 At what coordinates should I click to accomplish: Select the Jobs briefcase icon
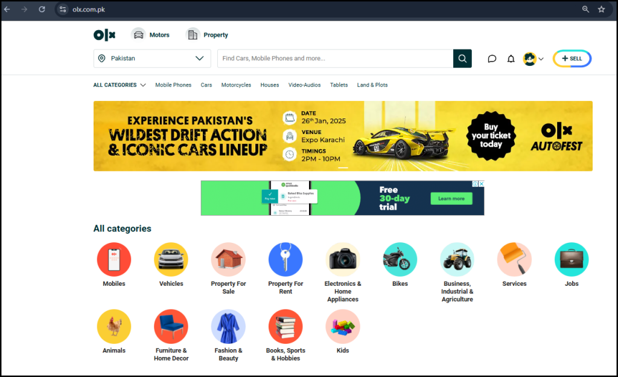click(x=571, y=259)
